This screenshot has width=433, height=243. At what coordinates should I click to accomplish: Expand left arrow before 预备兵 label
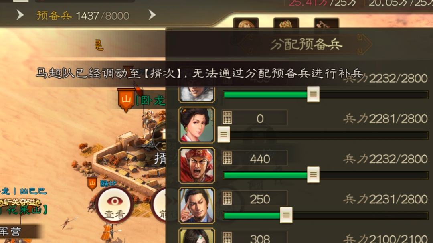20,15
